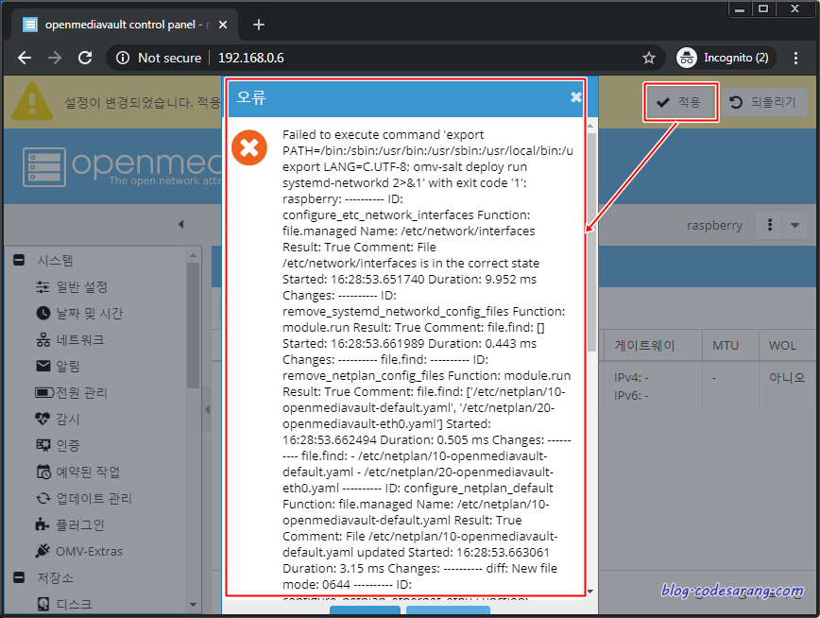The width and height of the screenshot is (820, 618).
Task: Click the plug icon beside OMV-Extras
Action: (43, 551)
